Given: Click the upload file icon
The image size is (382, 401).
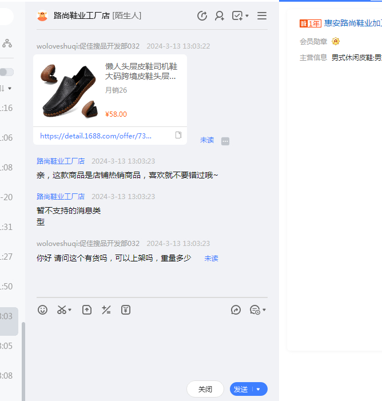Looking at the screenshot, I should pos(87,310).
